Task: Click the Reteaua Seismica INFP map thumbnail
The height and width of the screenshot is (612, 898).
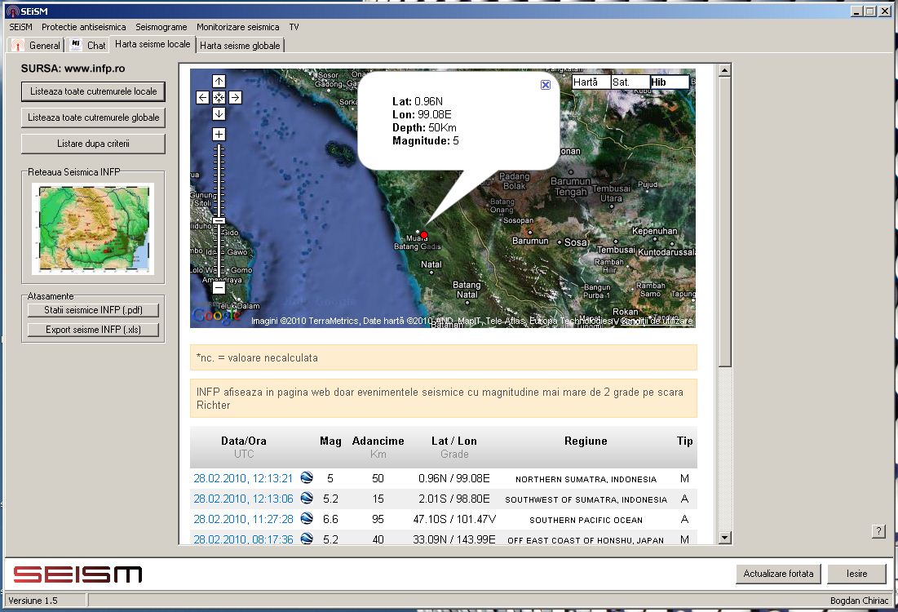Action: 91,229
